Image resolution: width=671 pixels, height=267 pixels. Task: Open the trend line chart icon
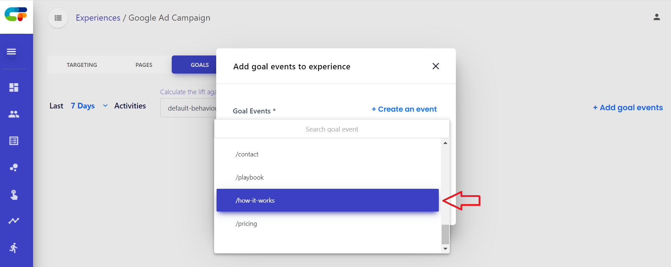[x=14, y=221]
